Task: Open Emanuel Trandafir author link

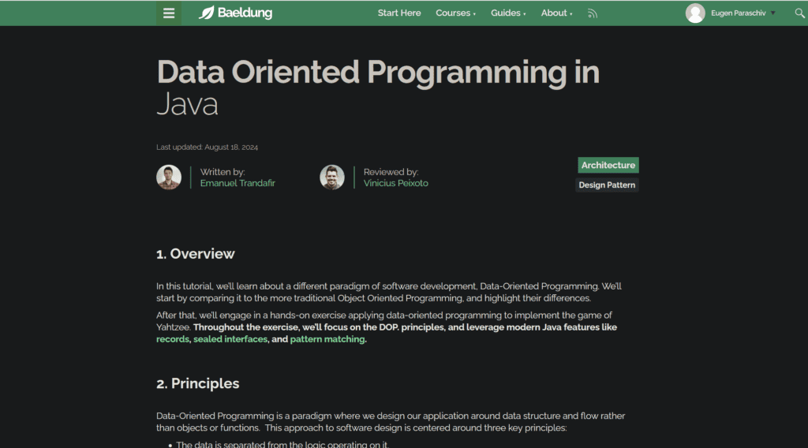Action: pos(238,183)
